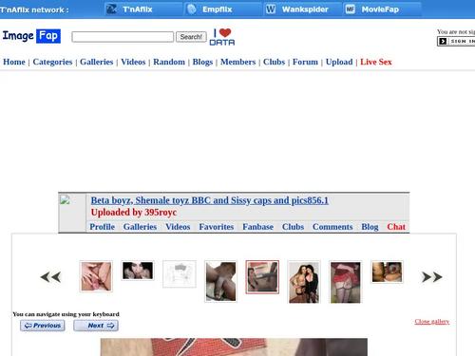Click the Next navigation button
Image resolution: width=475 pixels, height=356 pixels.
pyautogui.click(x=96, y=326)
